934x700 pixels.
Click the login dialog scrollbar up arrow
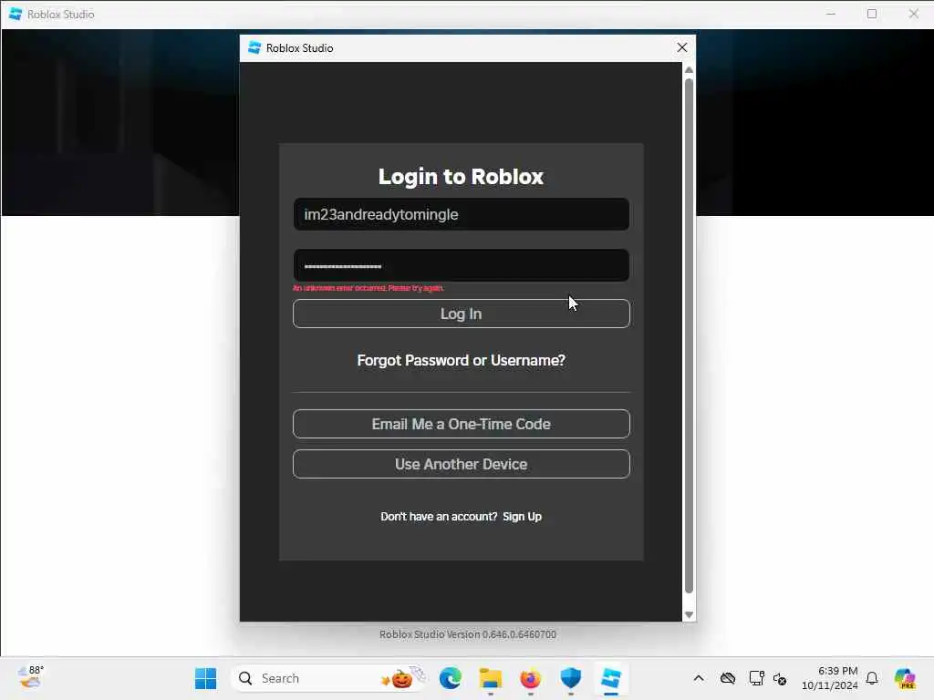coord(690,69)
